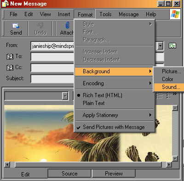Expand the Background submenu
This screenshot has height=181, width=184.
(x=114, y=71)
